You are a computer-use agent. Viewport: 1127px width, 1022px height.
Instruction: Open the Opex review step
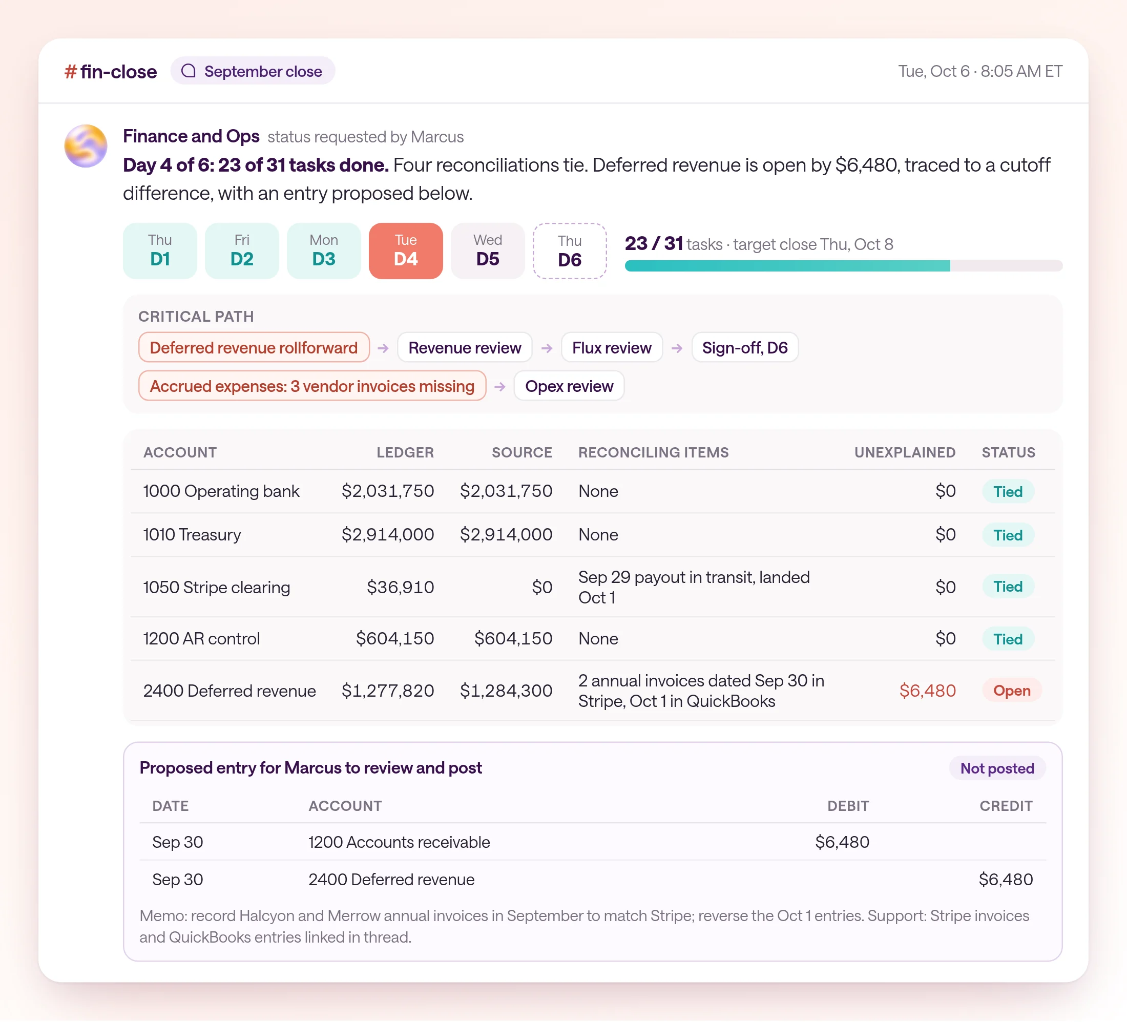[x=569, y=386]
